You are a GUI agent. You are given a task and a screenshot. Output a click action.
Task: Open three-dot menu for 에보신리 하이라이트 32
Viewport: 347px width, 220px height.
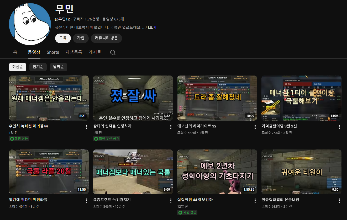click(x=255, y=127)
